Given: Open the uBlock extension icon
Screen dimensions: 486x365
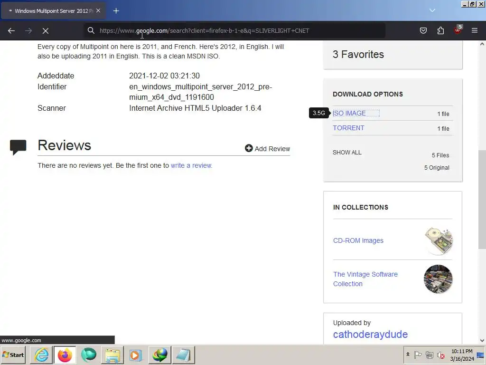Looking at the screenshot, I should coord(458,30).
